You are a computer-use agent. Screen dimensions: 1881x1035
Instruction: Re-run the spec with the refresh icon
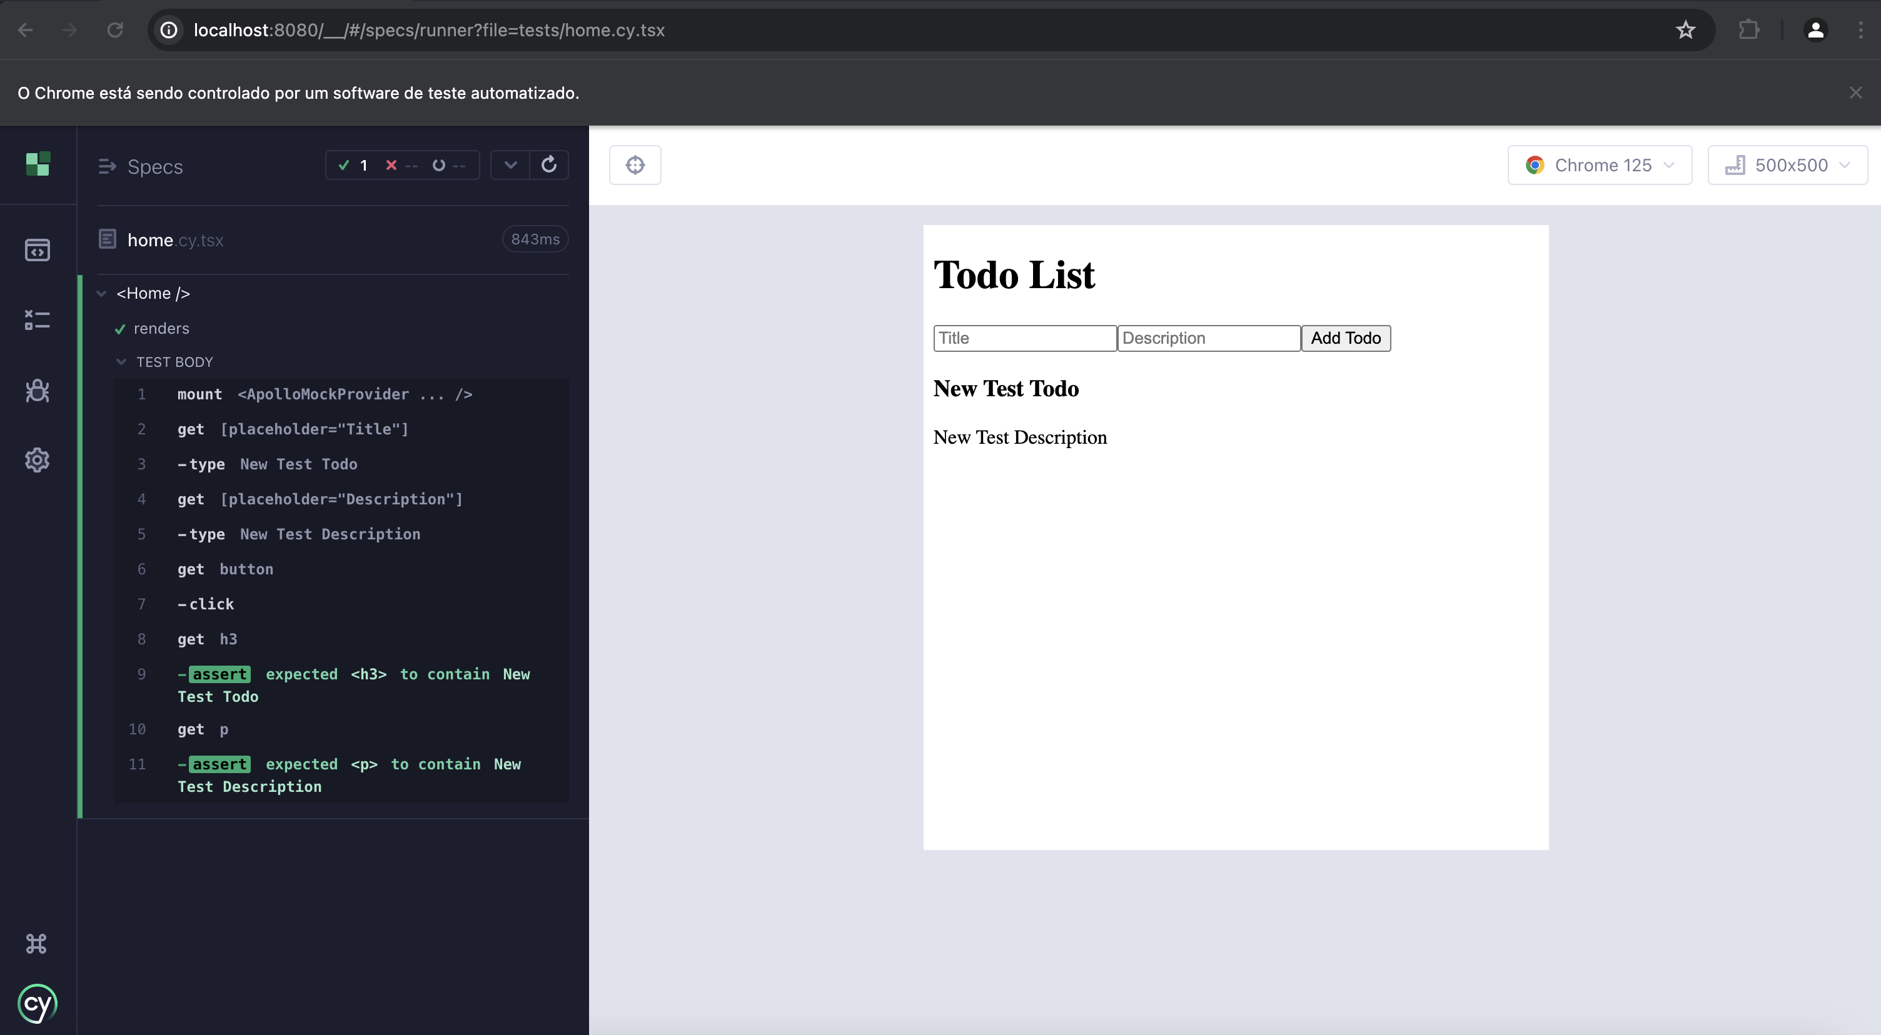(550, 165)
